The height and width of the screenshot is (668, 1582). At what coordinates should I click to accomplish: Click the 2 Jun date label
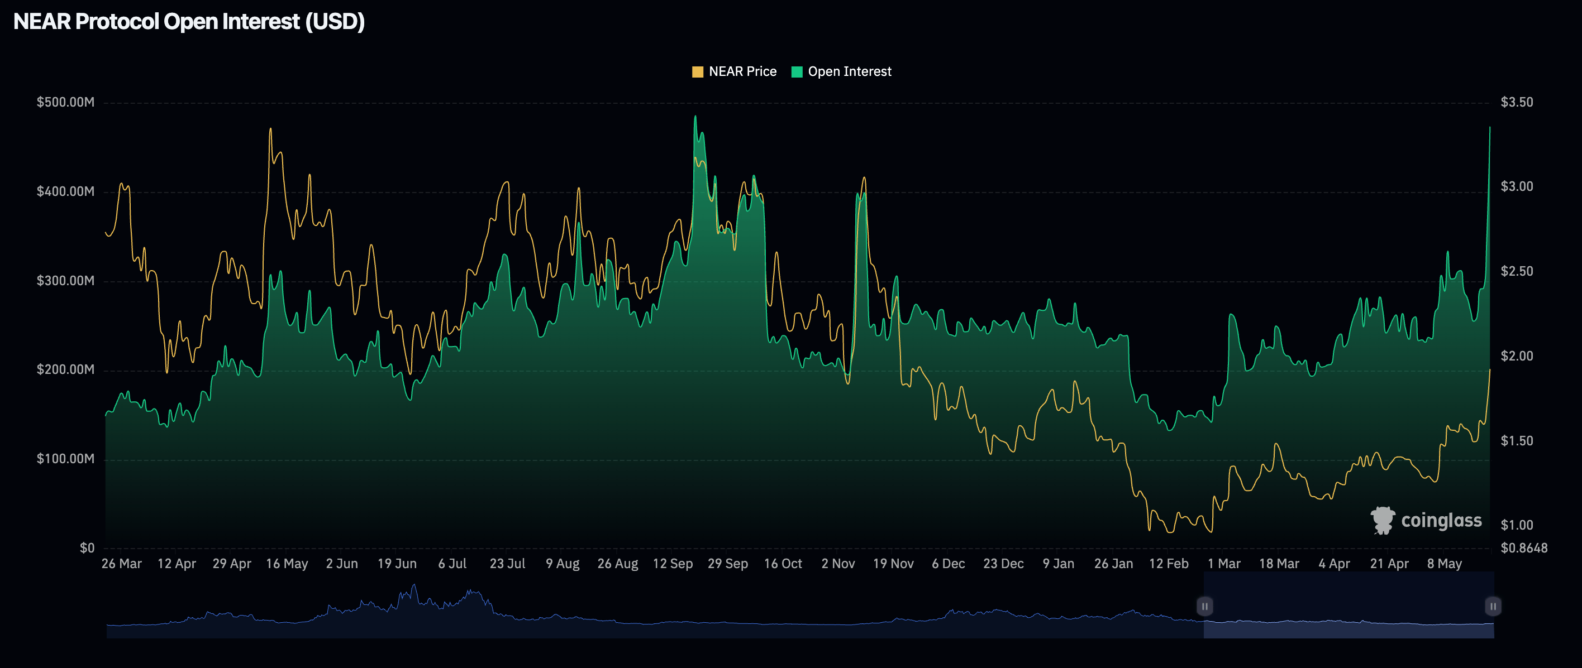tap(341, 564)
